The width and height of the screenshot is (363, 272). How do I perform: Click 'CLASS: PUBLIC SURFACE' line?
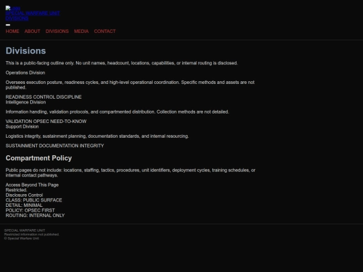pyautogui.click(x=34, y=200)
